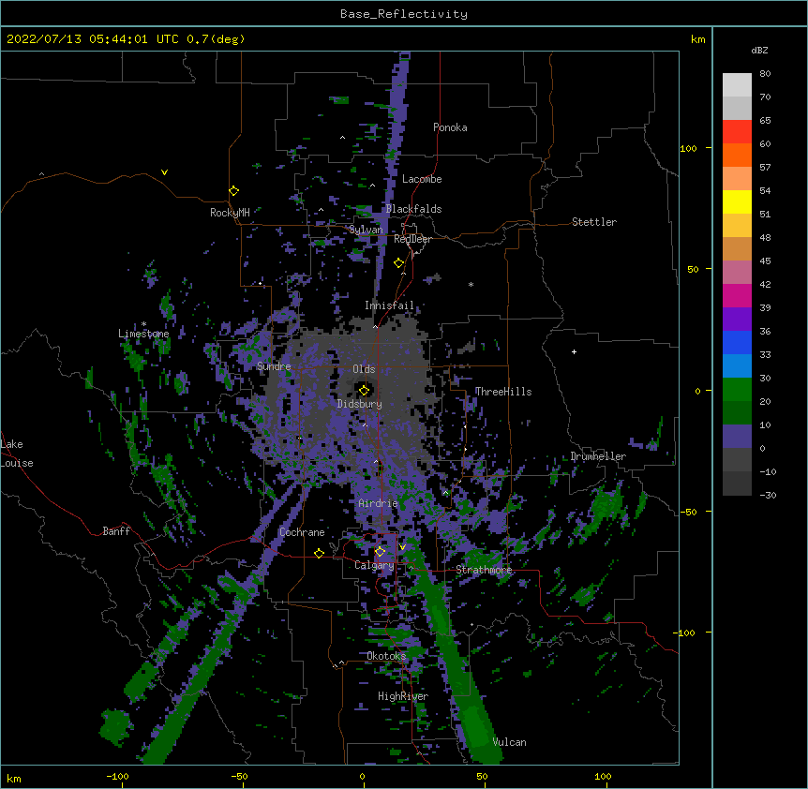The height and width of the screenshot is (789, 808).
Task: Click the yellow diamond marker south of RedDeer
Action: tap(398, 262)
